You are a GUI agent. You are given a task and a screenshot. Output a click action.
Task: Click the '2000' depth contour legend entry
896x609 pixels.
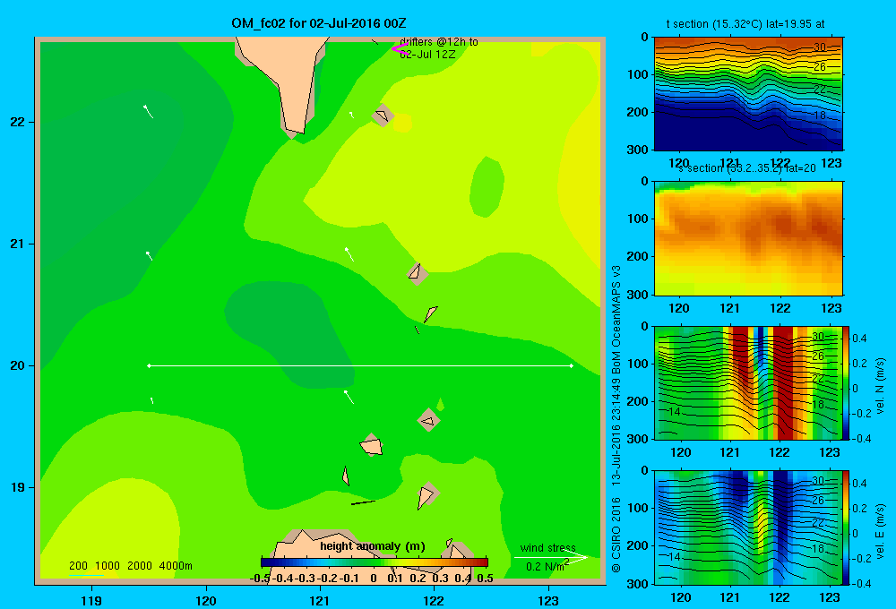[140, 566]
